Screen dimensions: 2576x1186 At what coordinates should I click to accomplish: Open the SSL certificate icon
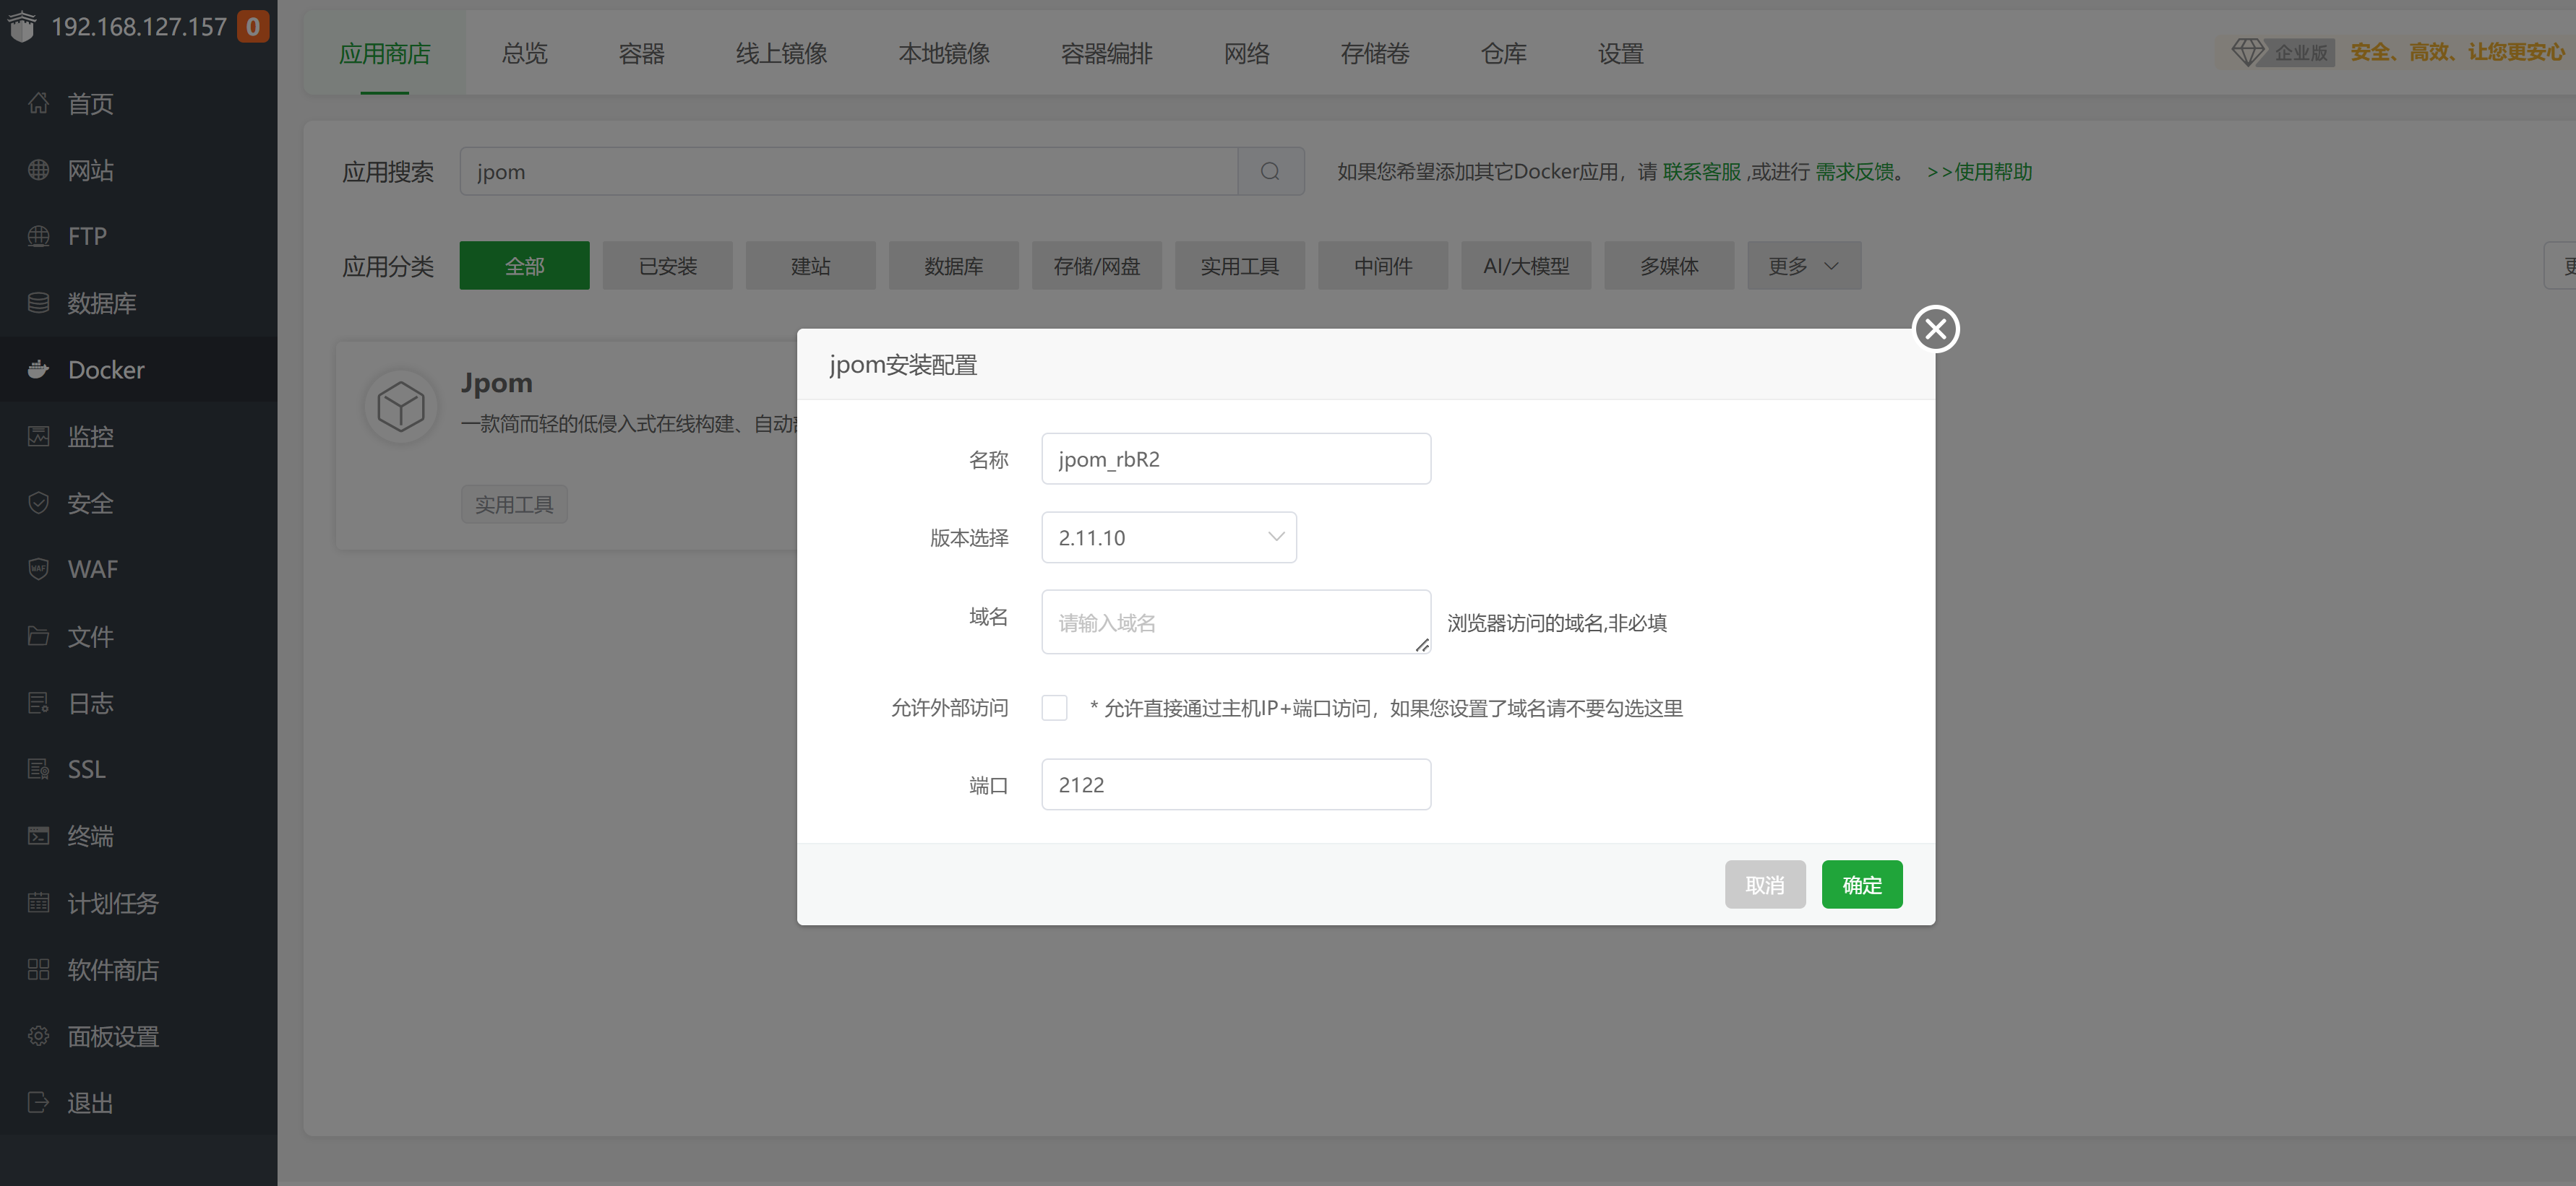pyautogui.click(x=38, y=769)
